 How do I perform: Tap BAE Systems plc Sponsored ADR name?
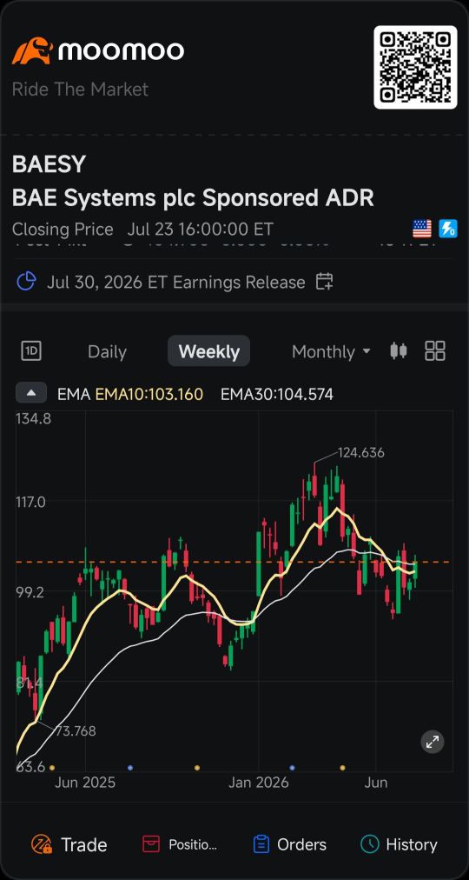(193, 198)
